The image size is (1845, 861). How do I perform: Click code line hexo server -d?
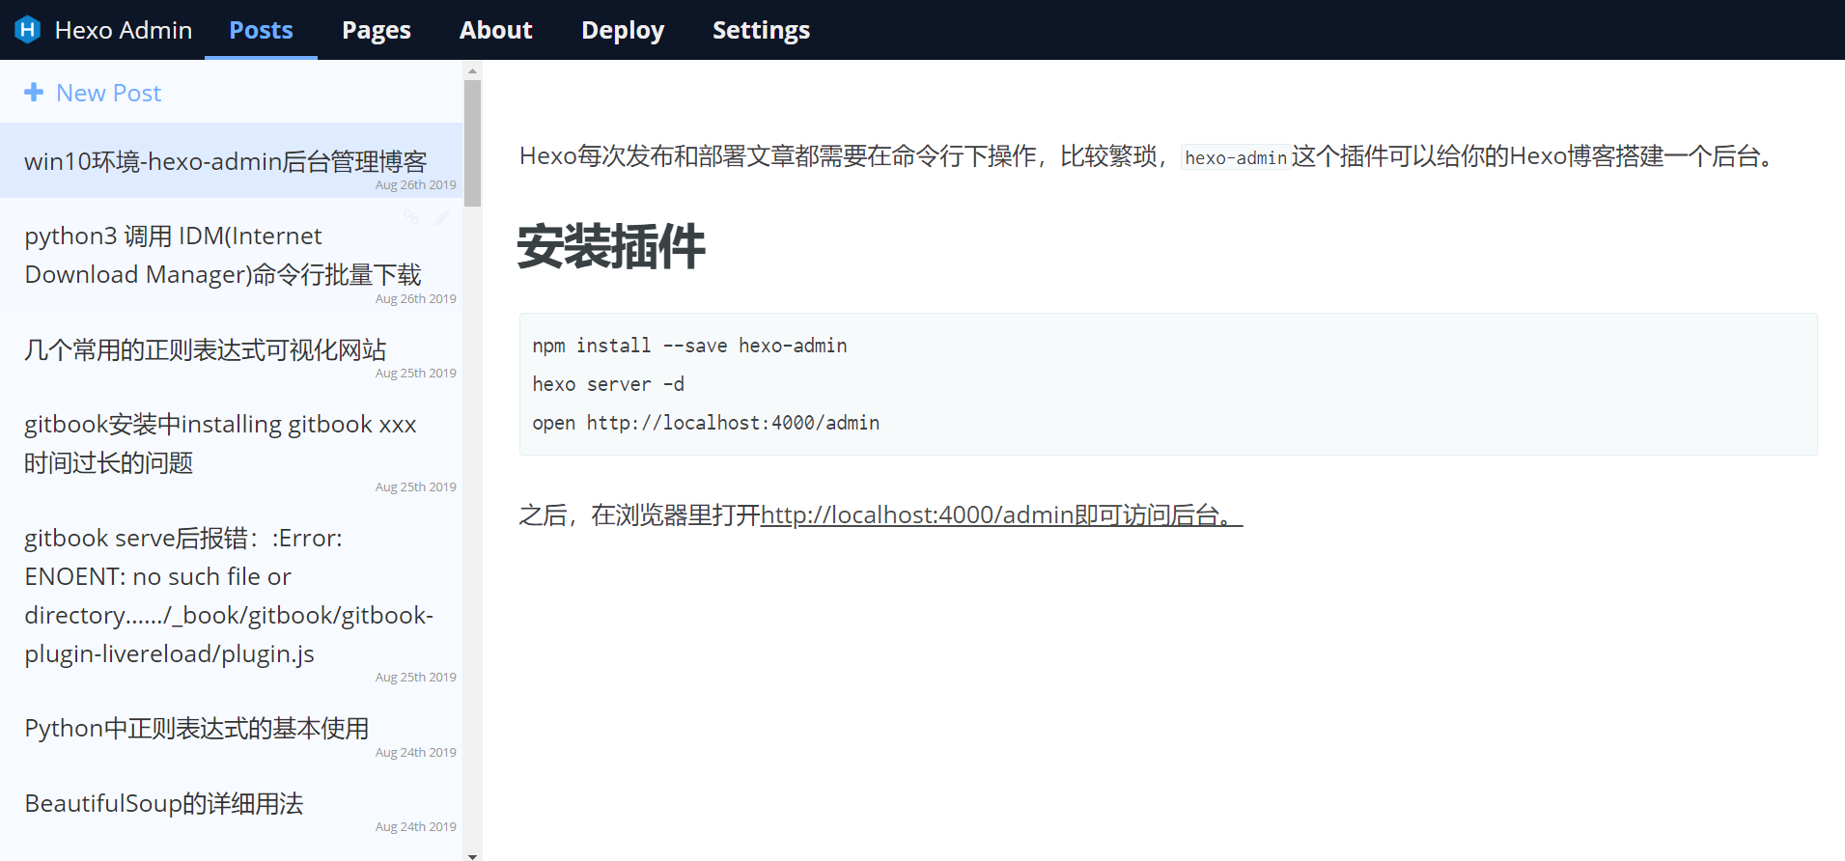click(608, 384)
